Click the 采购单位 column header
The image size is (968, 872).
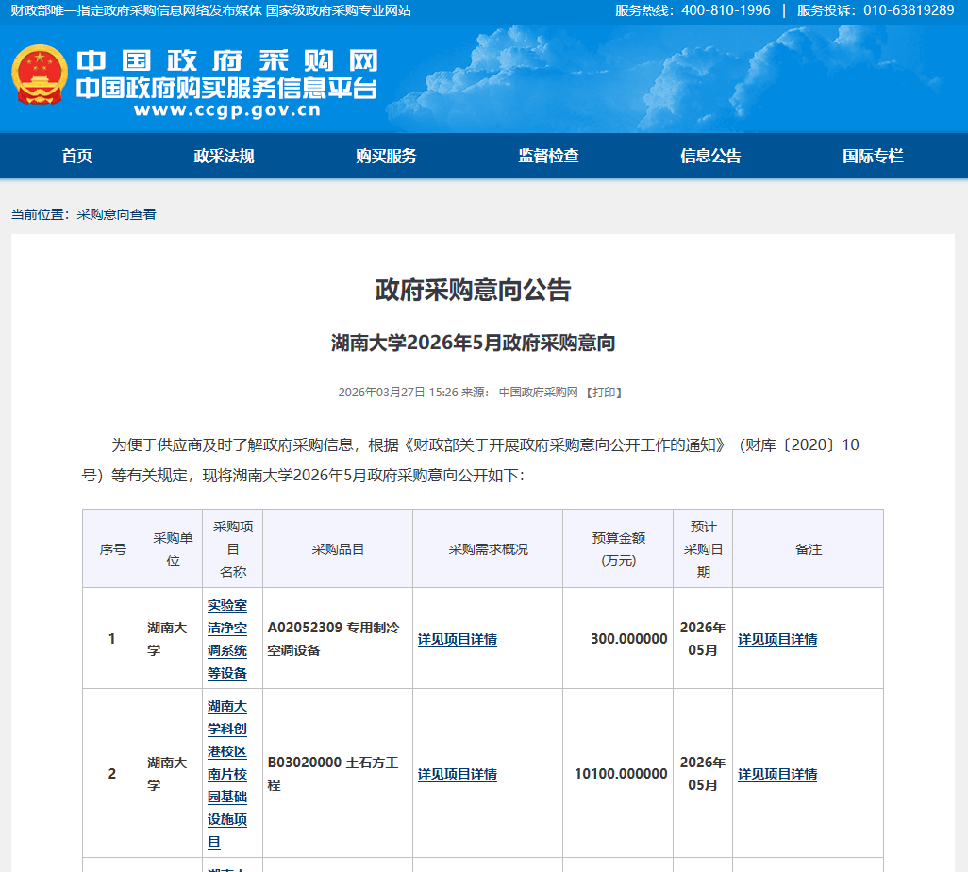pos(173,549)
